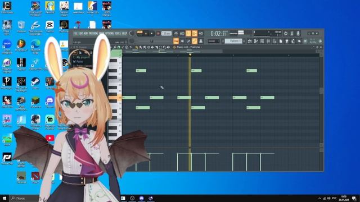
Task: Open the Playlist view icon
Action: 250,41
